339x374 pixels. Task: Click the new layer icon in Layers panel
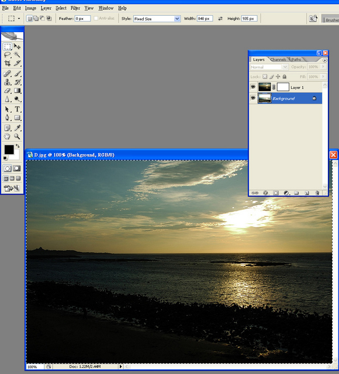[x=307, y=193]
